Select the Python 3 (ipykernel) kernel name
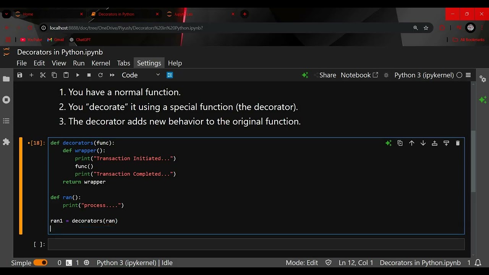The height and width of the screenshot is (275, 489). 424,75
